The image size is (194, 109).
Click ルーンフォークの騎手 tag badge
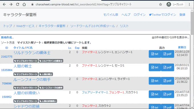point(51,88)
